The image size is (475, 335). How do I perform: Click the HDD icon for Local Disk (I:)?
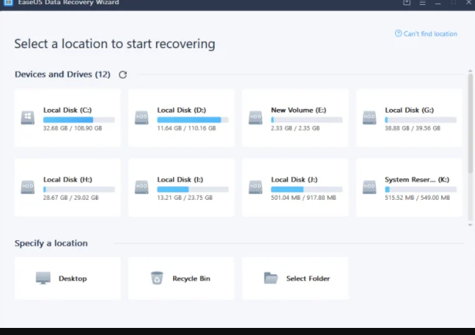click(142, 187)
